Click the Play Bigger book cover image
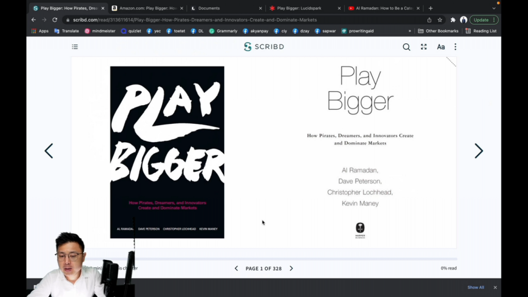Viewport: 528px width, 297px height. pyautogui.click(x=167, y=152)
